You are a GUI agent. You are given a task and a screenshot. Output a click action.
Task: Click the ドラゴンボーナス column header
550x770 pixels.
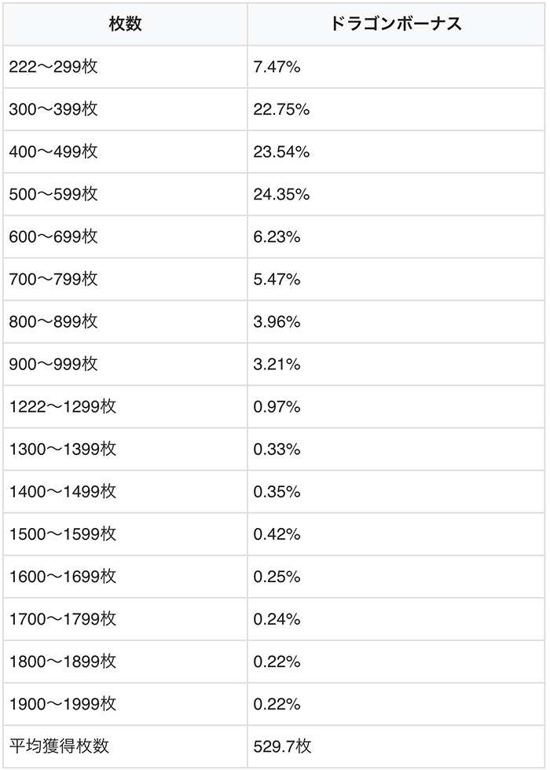pos(396,24)
